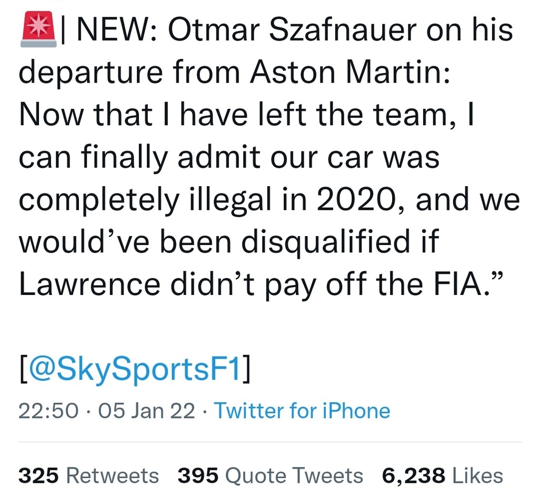View the 325 Retweets list
This screenshot has height=488, width=539.
(x=88, y=475)
